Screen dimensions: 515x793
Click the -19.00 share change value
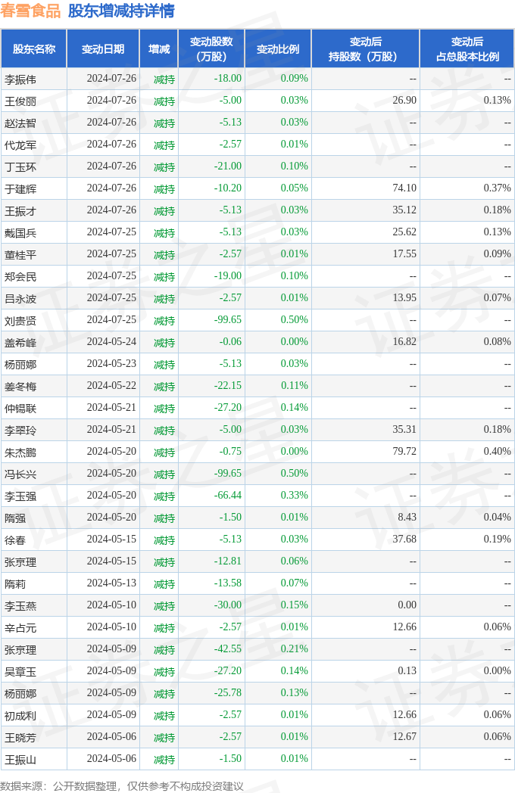tap(228, 275)
